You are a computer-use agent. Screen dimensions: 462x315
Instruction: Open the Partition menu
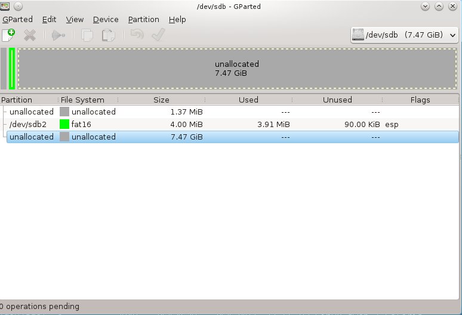click(143, 20)
